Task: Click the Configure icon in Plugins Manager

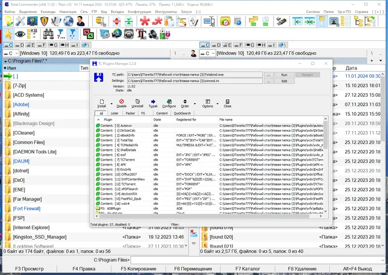Action: coord(169,103)
